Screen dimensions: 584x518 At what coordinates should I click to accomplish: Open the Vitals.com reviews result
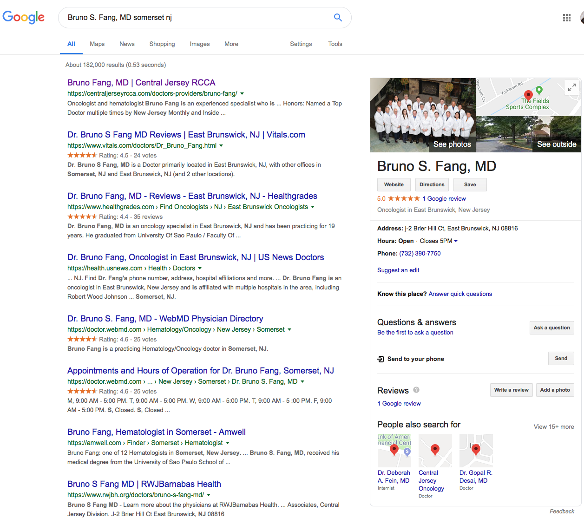[x=186, y=135]
